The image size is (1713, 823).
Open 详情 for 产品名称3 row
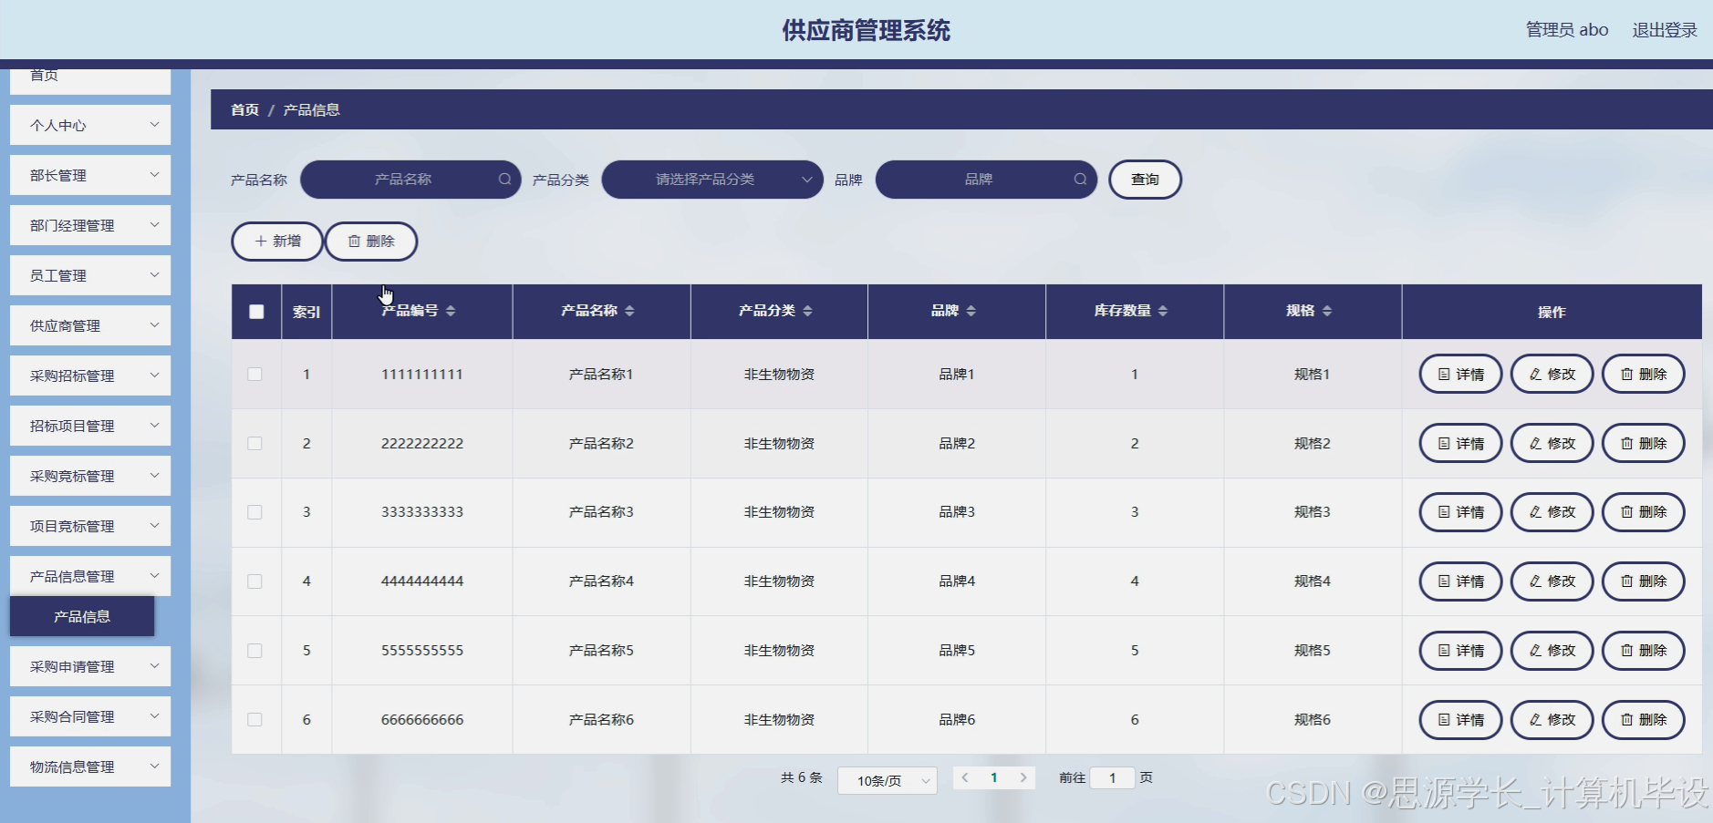tap(1460, 512)
